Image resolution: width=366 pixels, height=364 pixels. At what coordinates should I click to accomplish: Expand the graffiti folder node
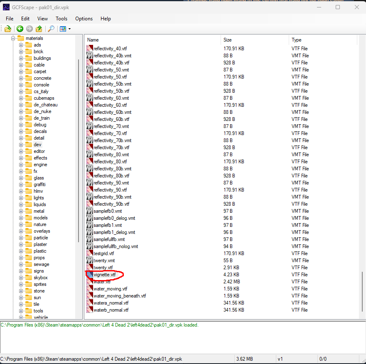(x=21, y=184)
